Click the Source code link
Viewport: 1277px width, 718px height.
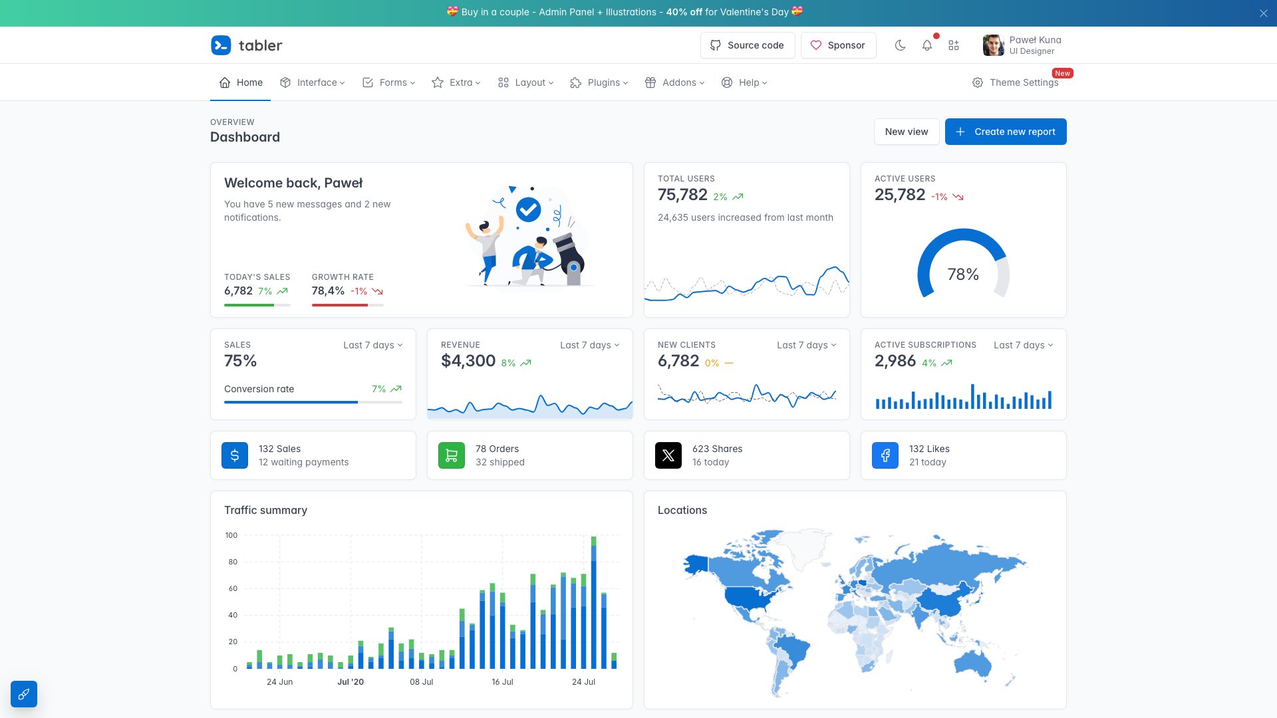click(748, 45)
